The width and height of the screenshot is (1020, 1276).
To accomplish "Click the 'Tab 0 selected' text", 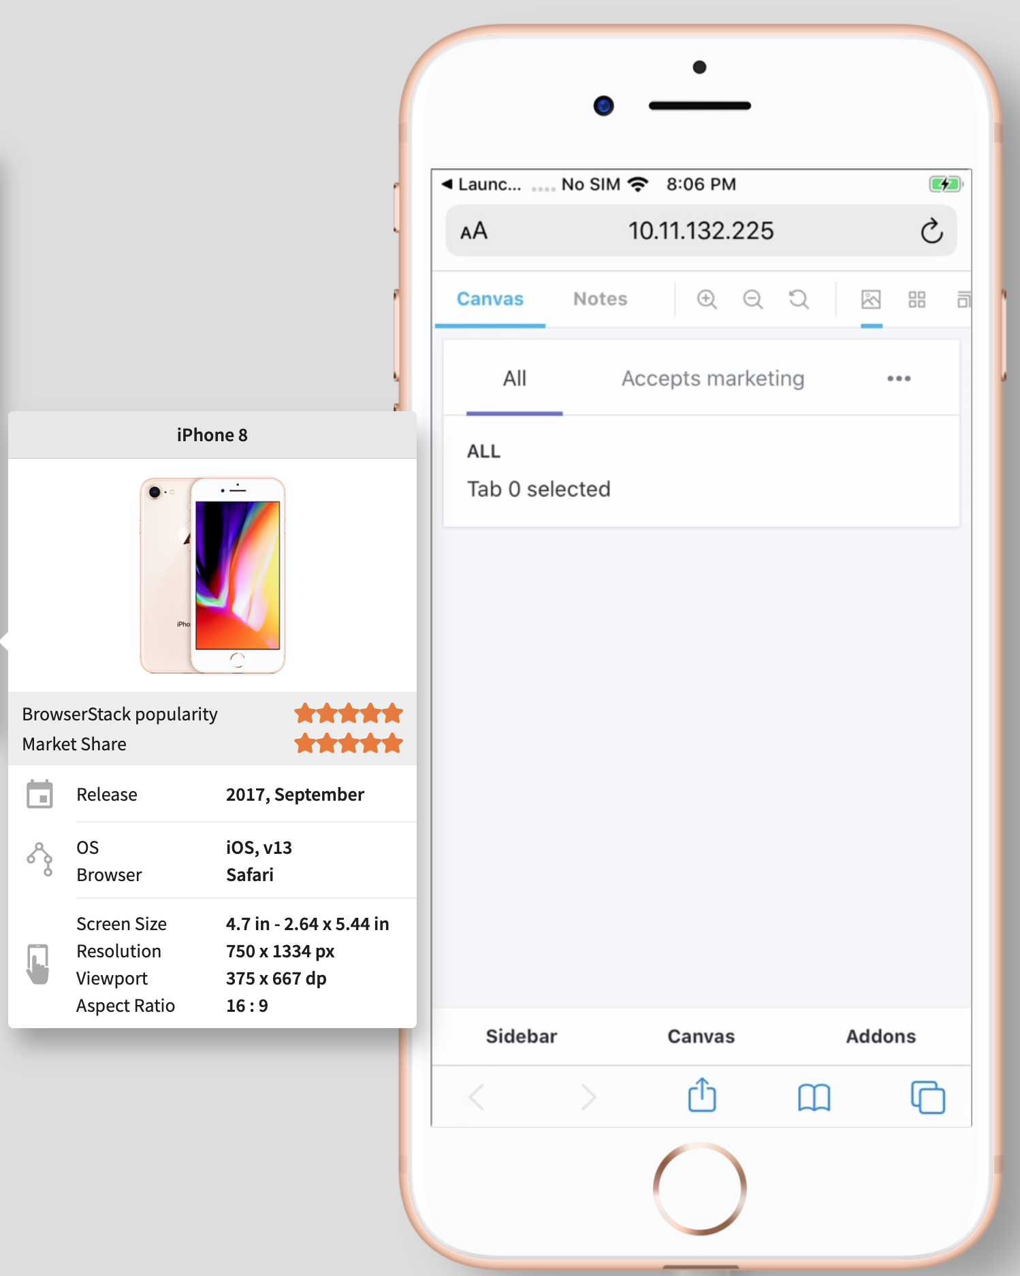I will [x=539, y=489].
